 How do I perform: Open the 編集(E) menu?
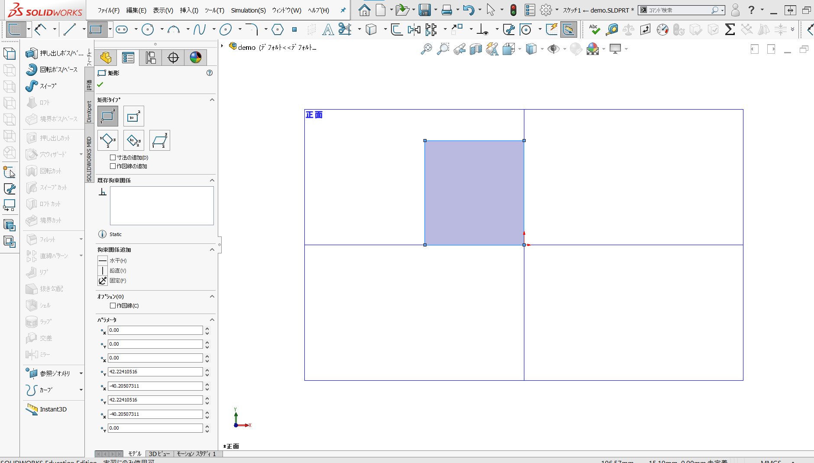click(x=136, y=10)
